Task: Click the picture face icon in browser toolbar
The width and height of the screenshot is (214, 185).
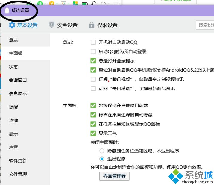Action: point(63,4)
